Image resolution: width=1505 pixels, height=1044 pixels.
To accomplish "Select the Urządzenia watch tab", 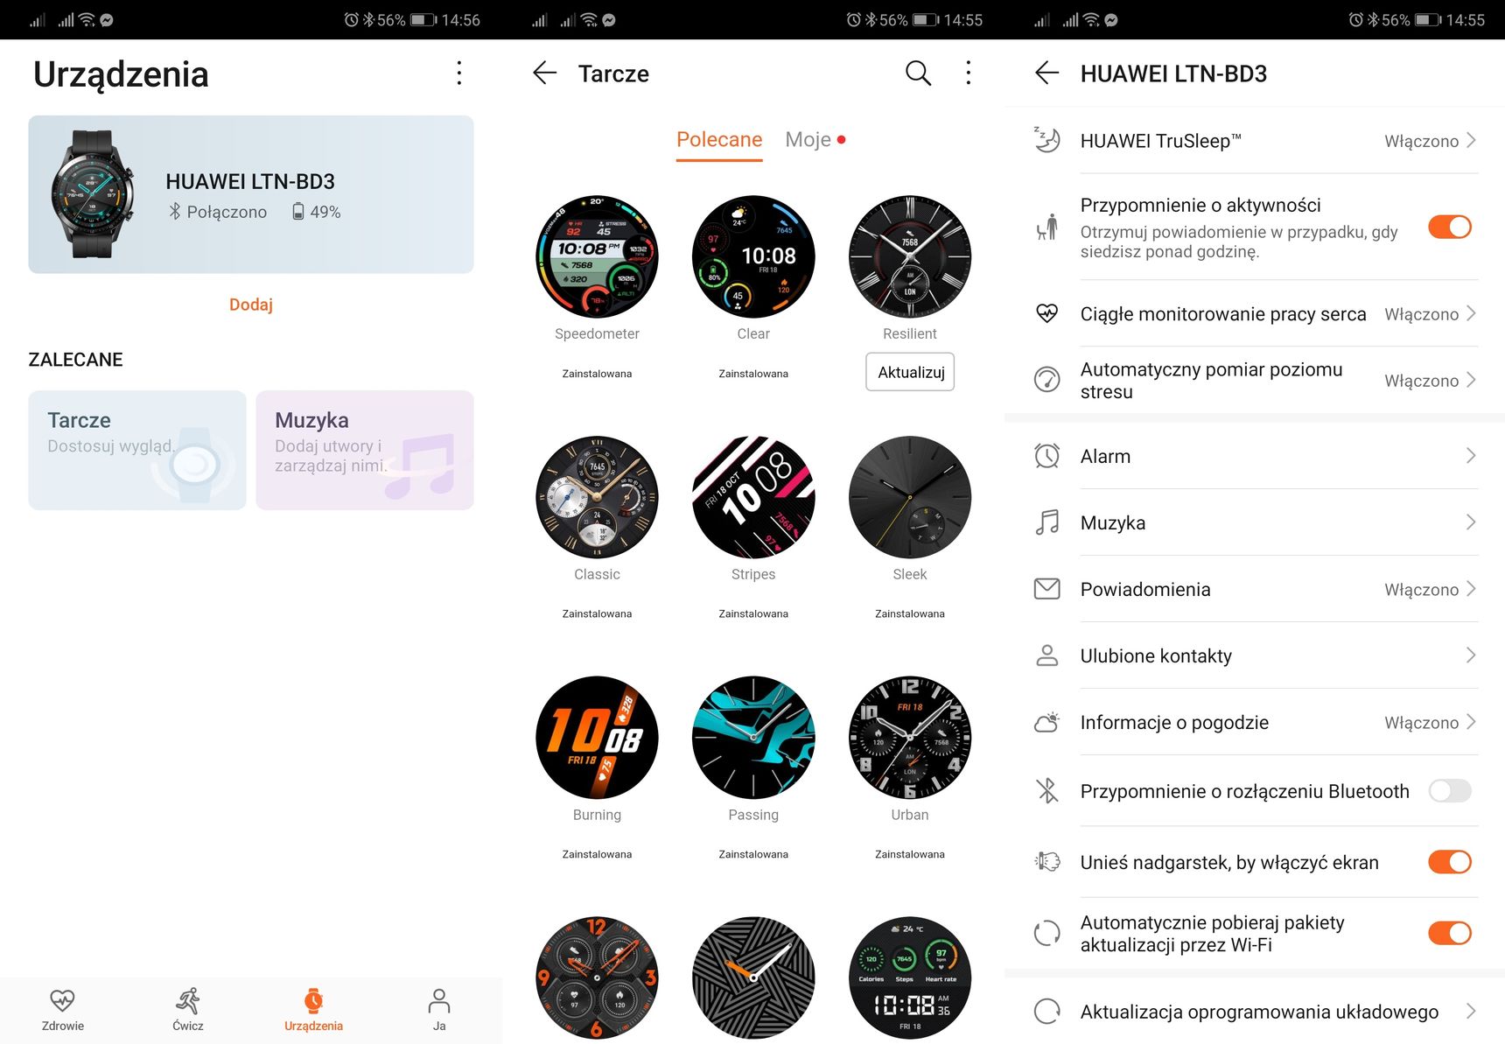I will coord(313,1010).
